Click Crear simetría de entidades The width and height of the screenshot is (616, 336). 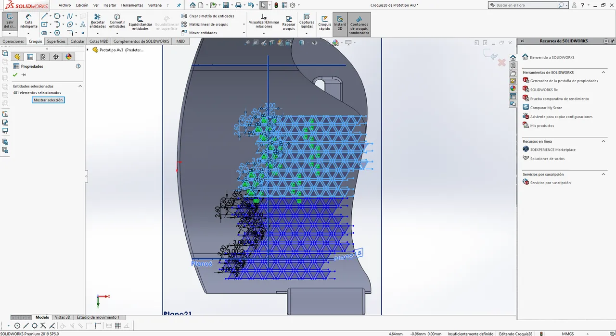208,16
